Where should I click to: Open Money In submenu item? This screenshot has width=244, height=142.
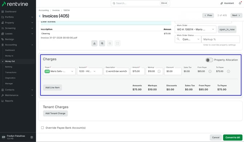(x=9, y=56)
